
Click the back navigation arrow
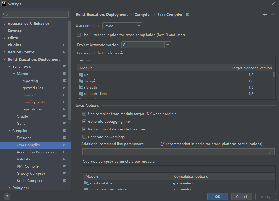pyautogui.click(x=265, y=14)
